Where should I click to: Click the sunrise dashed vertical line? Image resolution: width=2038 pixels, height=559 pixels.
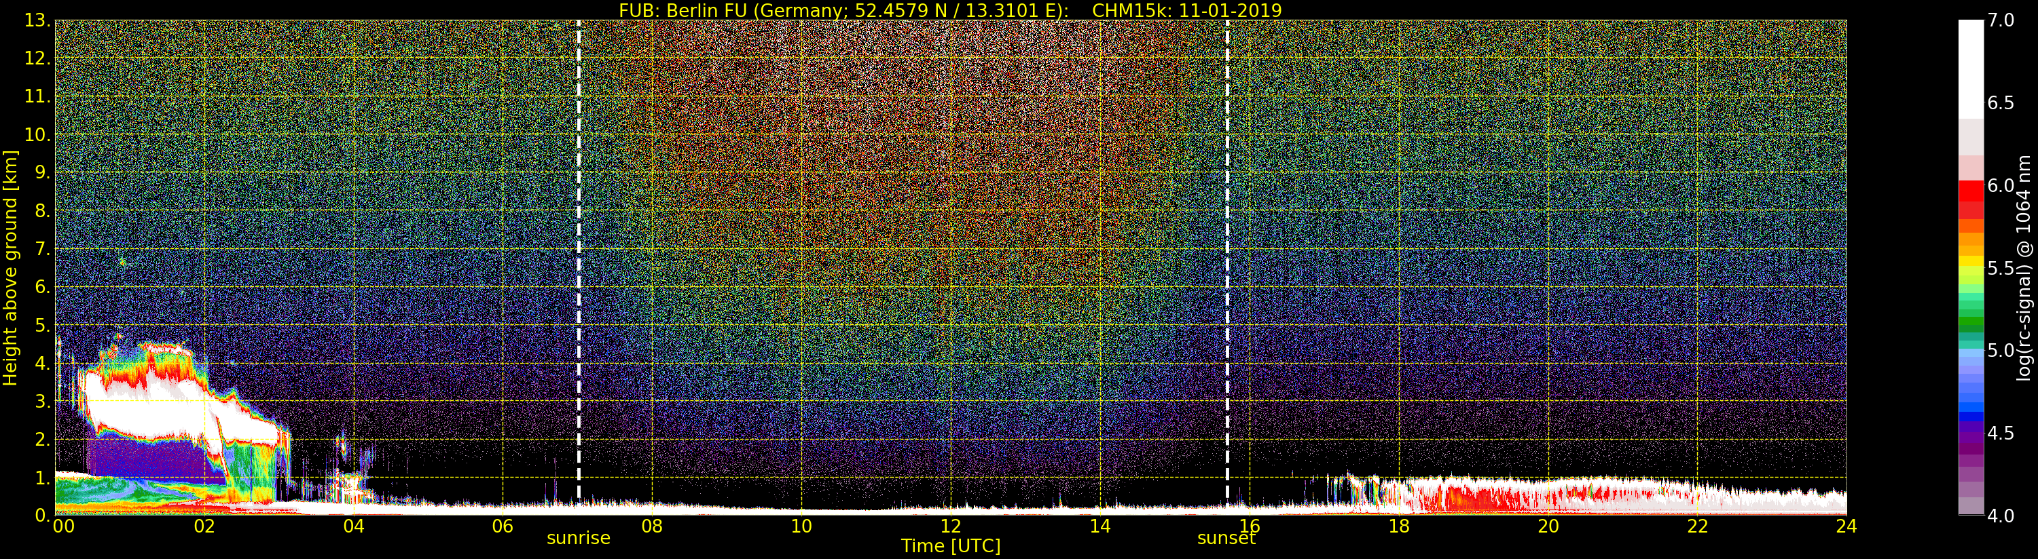click(579, 261)
